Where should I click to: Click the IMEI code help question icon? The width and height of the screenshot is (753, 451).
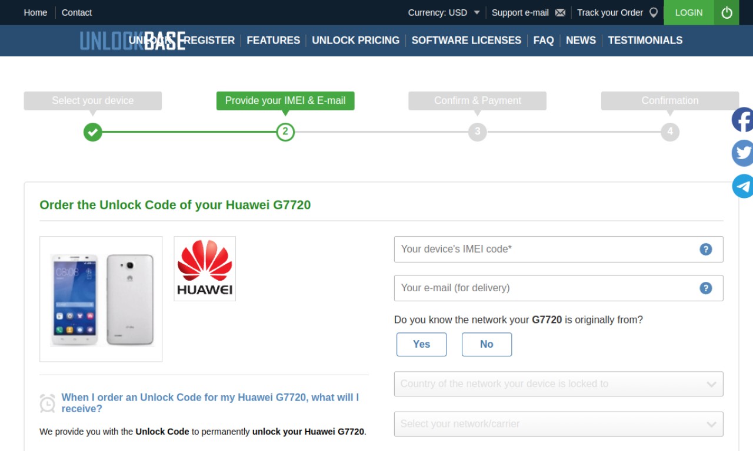[x=706, y=249]
